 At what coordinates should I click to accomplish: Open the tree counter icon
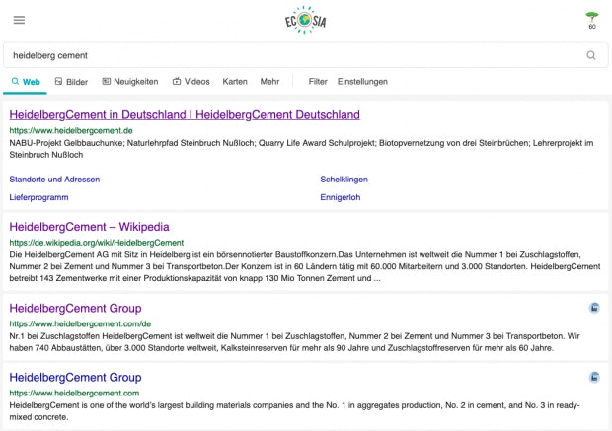pyautogui.click(x=592, y=21)
